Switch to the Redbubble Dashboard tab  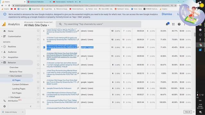39,2
